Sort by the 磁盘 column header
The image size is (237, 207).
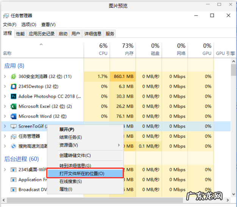click(x=149, y=50)
